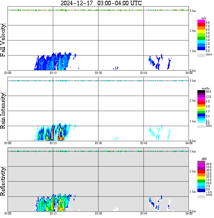Click "03:45" under the Reflectivity plot
Screen dimensions: 214x218
pyautogui.click(x=144, y=213)
